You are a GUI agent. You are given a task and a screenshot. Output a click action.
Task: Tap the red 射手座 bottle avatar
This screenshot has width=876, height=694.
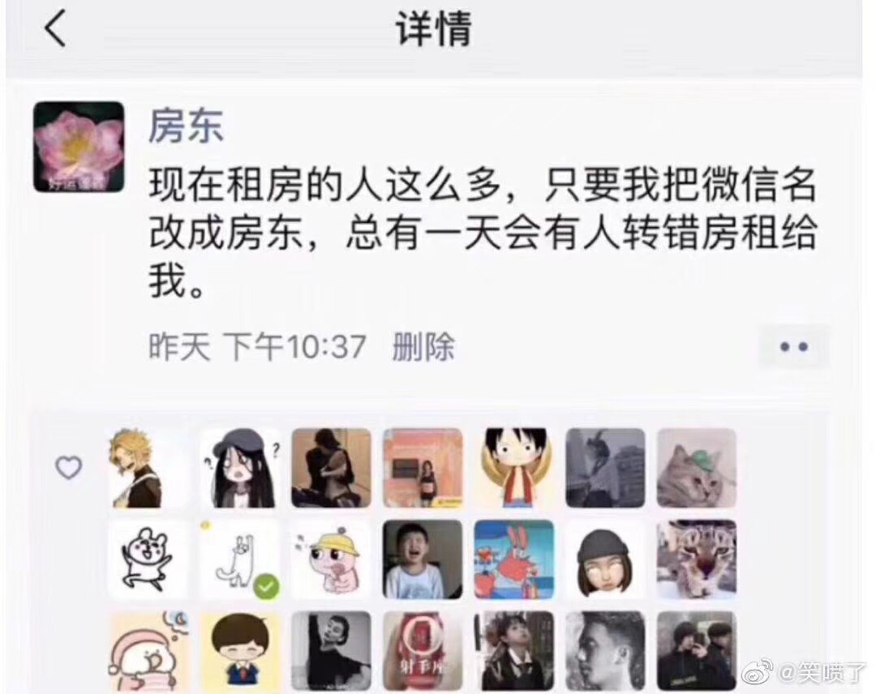pyautogui.click(x=423, y=650)
